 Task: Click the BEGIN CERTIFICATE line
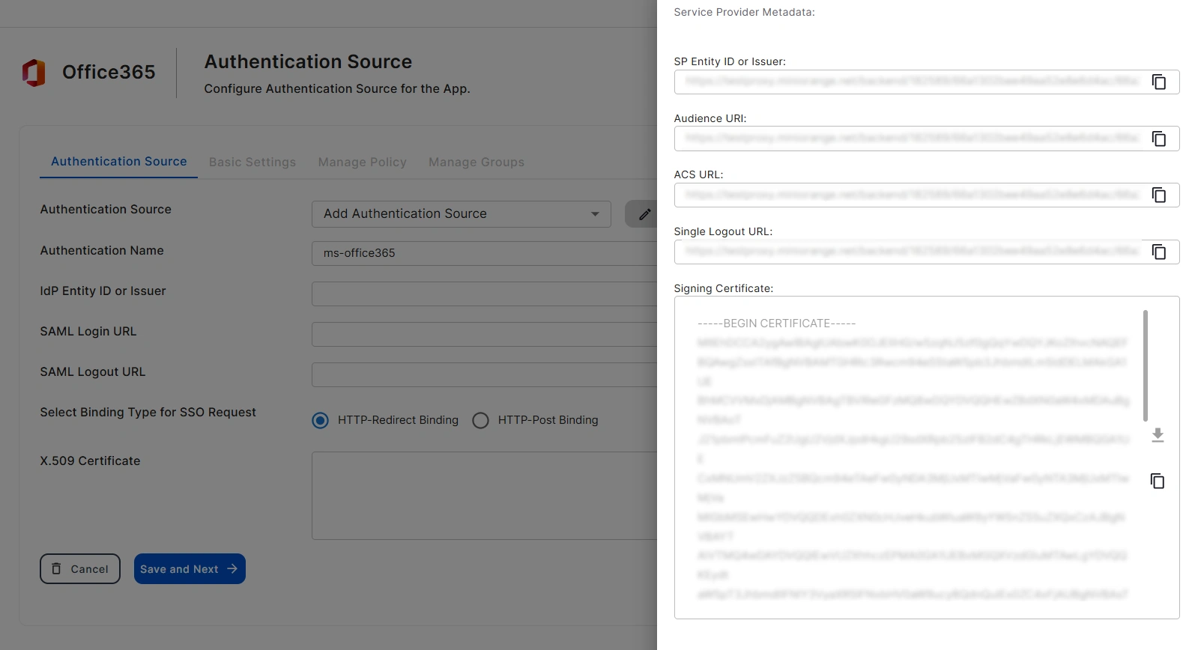pyautogui.click(x=776, y=324)
